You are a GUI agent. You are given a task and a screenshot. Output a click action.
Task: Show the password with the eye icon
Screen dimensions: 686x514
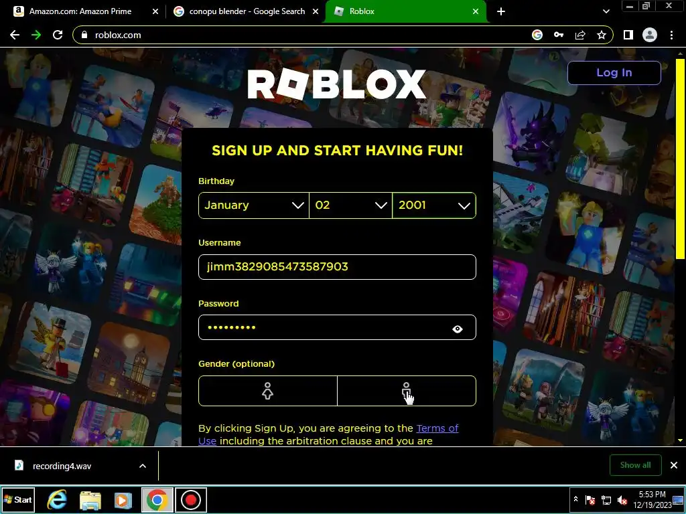coord(457,329)
